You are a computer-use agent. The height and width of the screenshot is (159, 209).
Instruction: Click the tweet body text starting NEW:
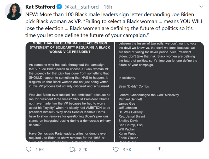click(114, 25)
